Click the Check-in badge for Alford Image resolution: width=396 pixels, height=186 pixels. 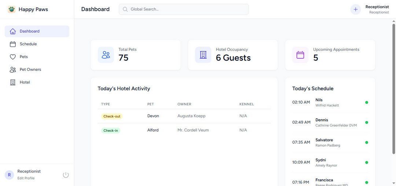[x=111, y=131]
